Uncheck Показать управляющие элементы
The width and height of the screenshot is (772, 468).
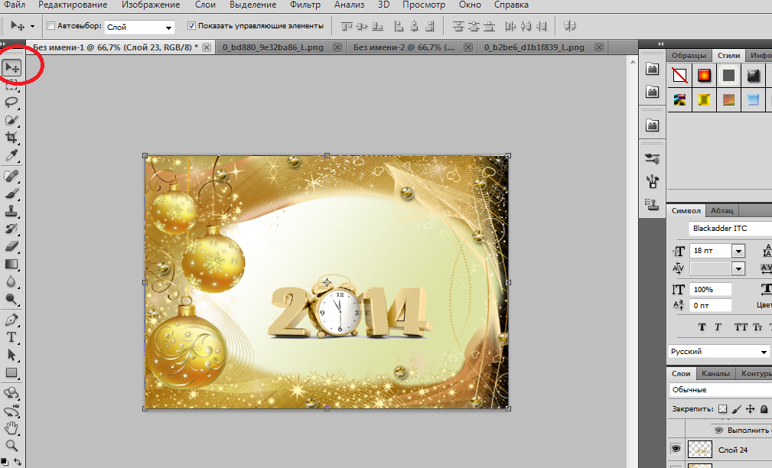[x=191, y=25]
